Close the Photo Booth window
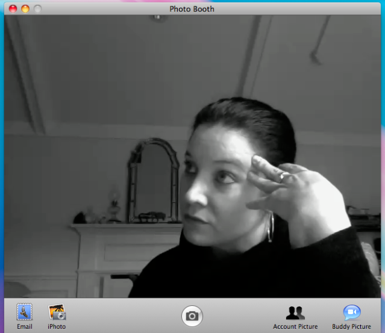Image resolution: width=385 pixels, height=333 pixels. (13, 9)
